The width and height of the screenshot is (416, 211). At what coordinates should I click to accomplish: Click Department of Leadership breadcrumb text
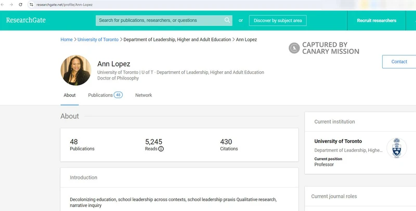pyautogui.click(x=177, y=39)
